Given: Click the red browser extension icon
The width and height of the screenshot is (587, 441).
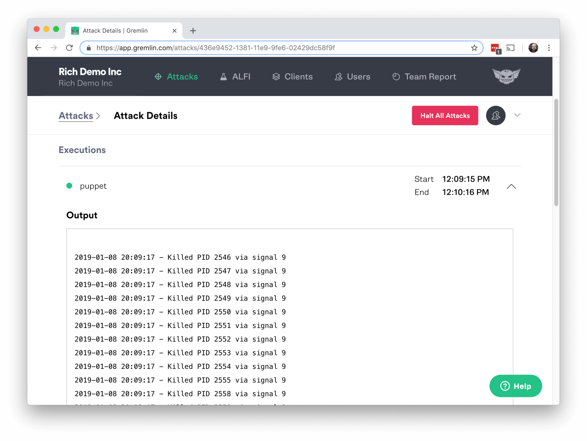Looking at the screenshot, I should pos(495,48).
